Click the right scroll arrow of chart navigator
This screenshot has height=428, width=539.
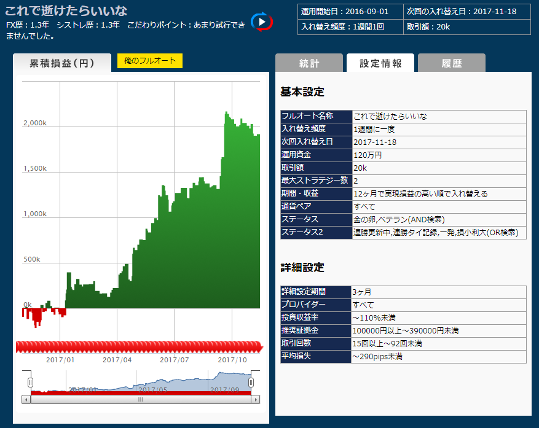tap(255, 399)
